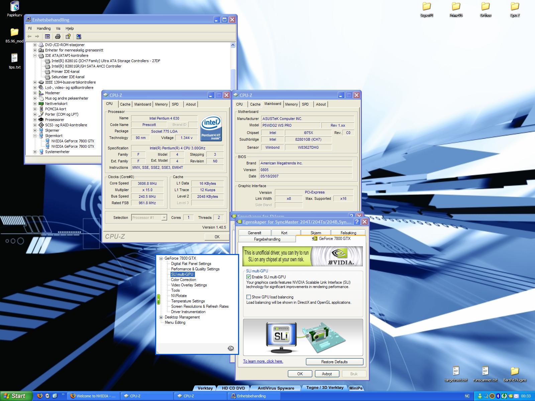Expand Desktop Management in NVIDIA menu
The height and width of the screenshot is (401, 535).
point(161,317)
